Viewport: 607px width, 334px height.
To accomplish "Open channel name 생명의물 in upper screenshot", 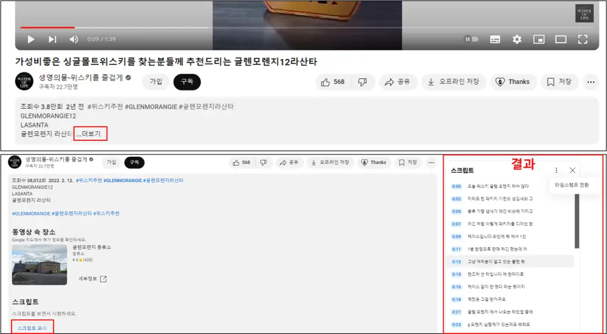I will pyautogui.click(x=81, y=78).
